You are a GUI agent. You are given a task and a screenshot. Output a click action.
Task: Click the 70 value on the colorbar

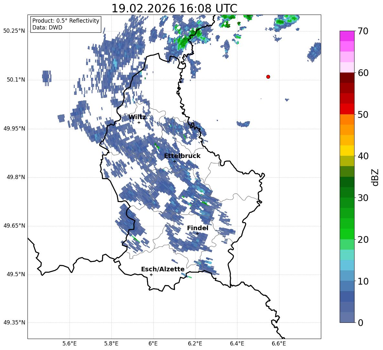[x=363, y=31]
